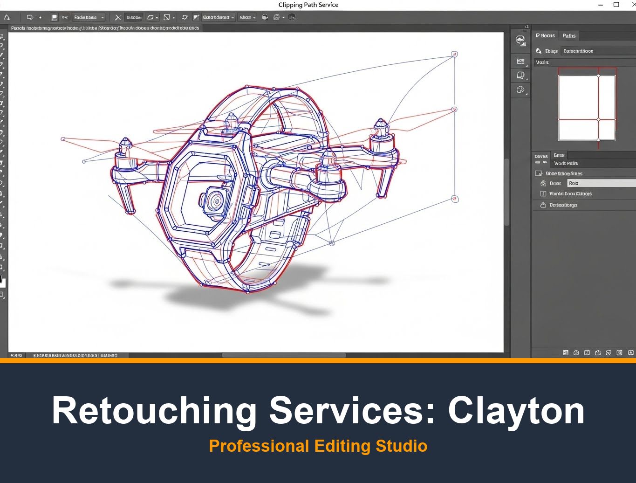636x483 pixels.
Task: Expand the Bcachdicaca dropdown menu
Action: [218, 17]
